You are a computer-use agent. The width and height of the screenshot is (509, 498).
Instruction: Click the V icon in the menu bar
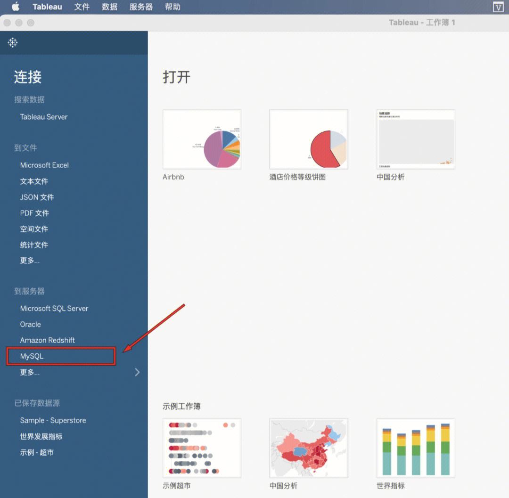tap(498, 7)
